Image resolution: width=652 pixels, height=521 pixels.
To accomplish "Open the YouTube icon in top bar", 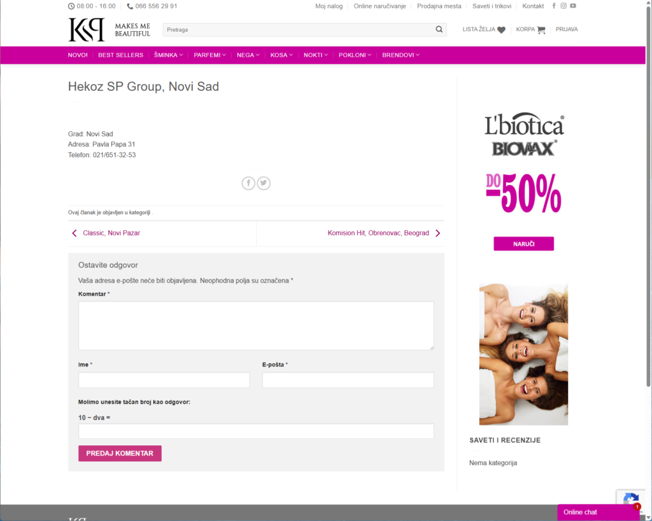I will coord(573,6).
